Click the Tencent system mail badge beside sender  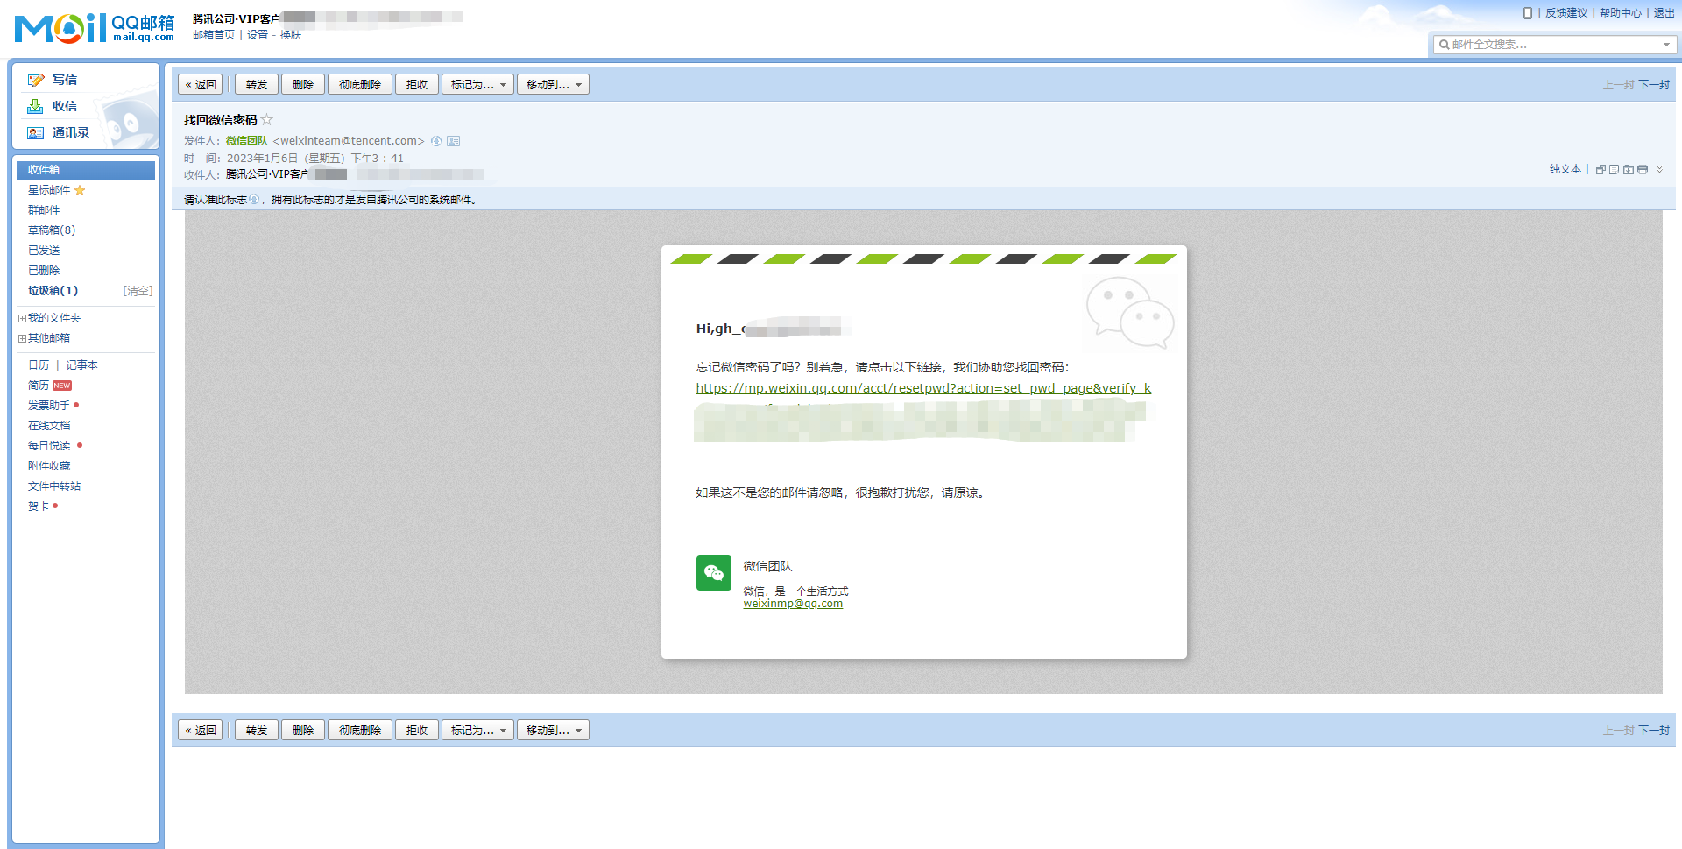(436, 141)
